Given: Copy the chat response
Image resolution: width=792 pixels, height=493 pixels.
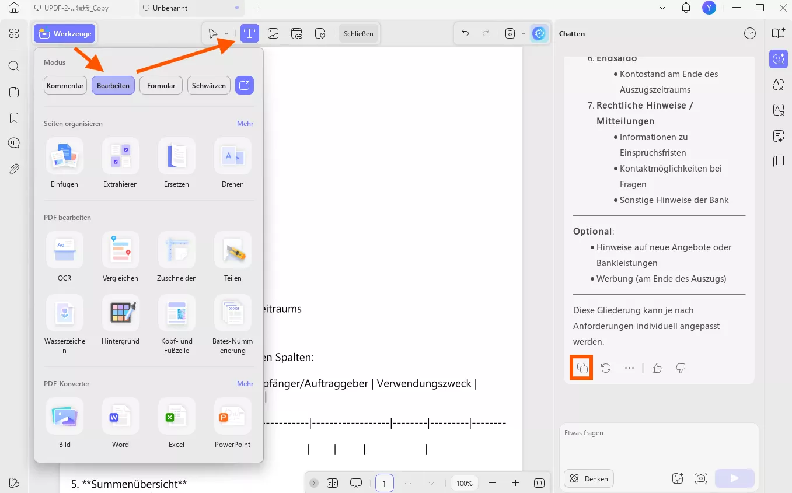Looking at the screenshot, I should click(x=582, y=368).
